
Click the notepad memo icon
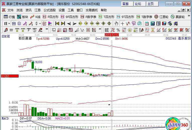pos(19,23)
